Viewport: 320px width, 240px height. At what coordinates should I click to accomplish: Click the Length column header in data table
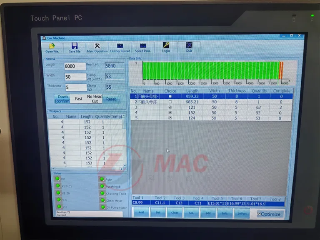pos(192,91)
